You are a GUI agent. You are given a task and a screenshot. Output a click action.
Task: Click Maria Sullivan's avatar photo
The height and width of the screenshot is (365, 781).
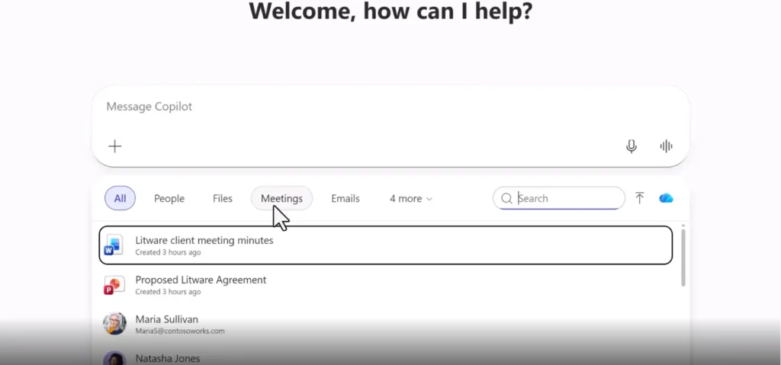[114, 324]
